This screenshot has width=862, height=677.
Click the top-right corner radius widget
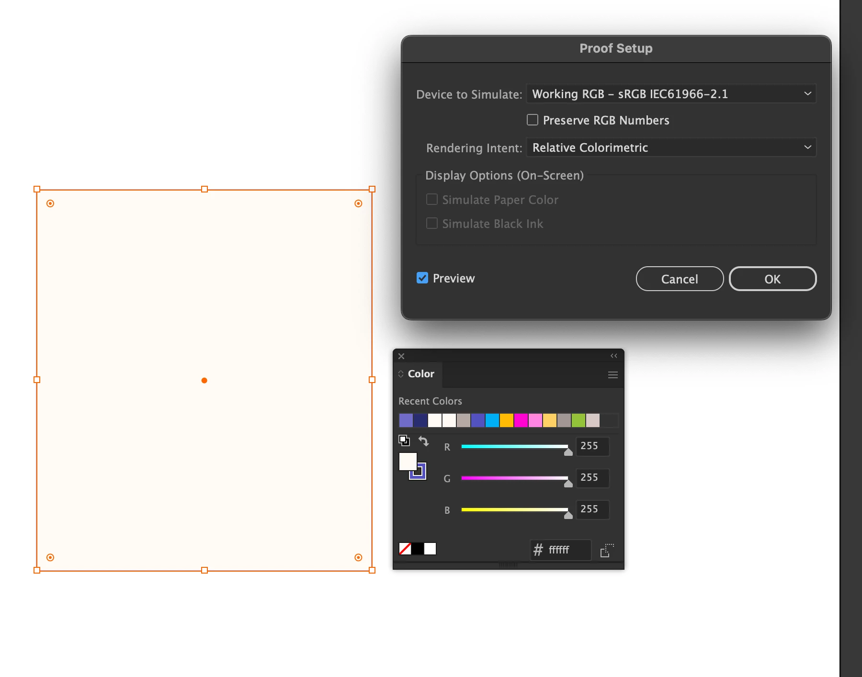pos(358,203)
